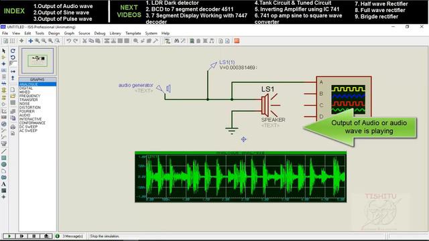Play the simulation

(9, 236)
